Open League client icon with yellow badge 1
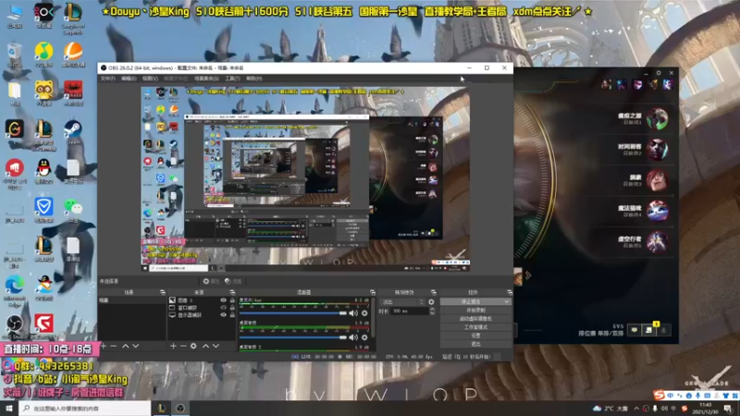The image size is (740, 416). [x=649, y=330]
